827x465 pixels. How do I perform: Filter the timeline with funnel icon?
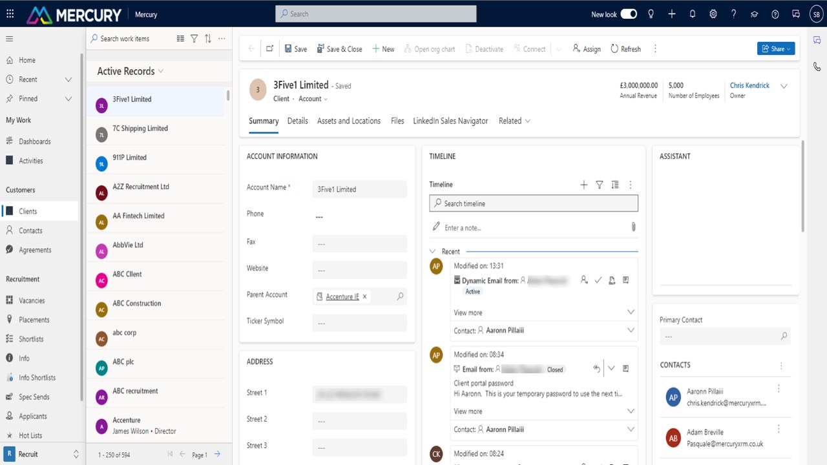[x=600, y=185]
